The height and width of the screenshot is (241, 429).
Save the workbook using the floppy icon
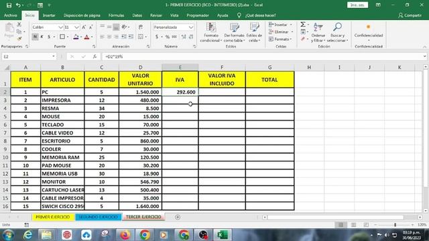point(9,5)
